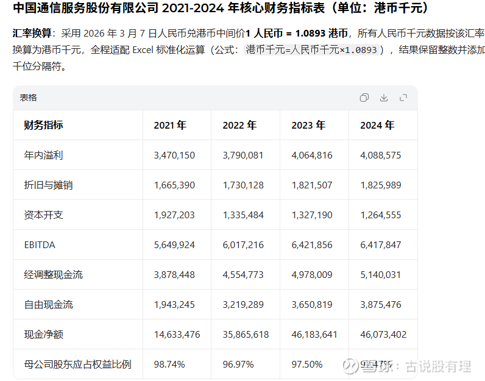485x381 pixels.
Task: Select cell value 6,017,216
Action: 243,245
